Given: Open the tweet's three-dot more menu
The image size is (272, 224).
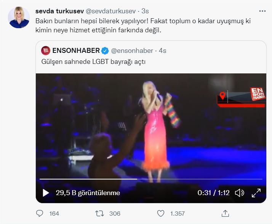Looking at the screenshot, I should pyautogui.click(x=262, y=11).
